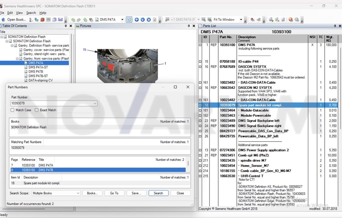Screen dimensions: 342x218
Task: Click the envelope mail icon in toolbar
Action: coord(60,20)
